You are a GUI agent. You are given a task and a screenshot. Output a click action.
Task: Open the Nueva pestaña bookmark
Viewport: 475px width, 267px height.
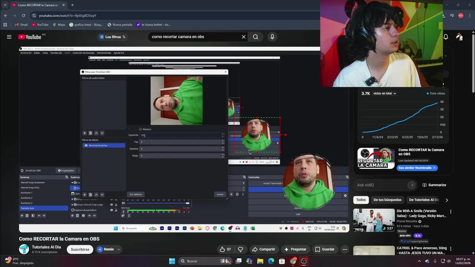120,25
